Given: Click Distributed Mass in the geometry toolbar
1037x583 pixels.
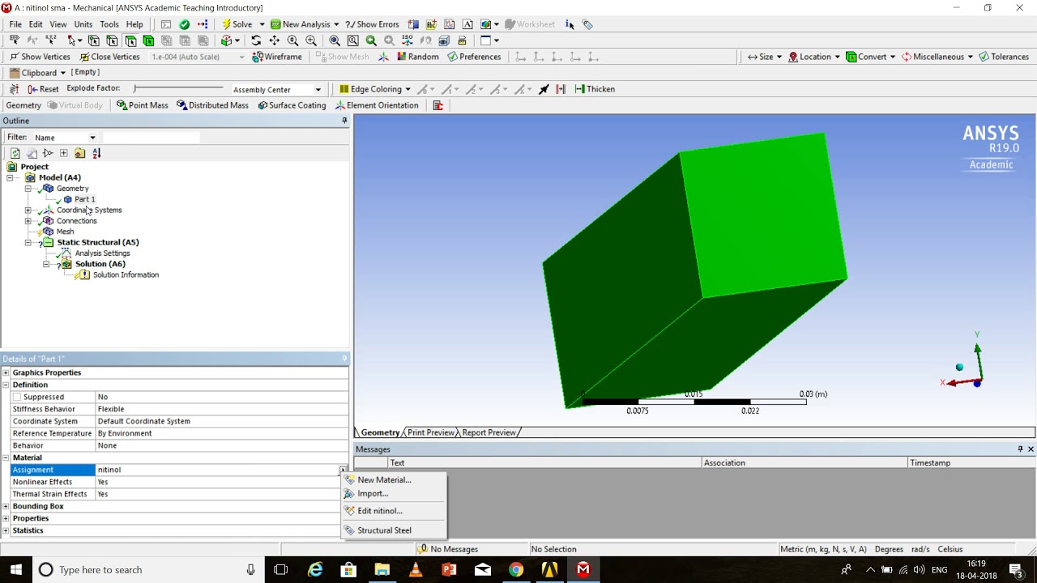Looking at the screenshot, I should (212, 105).
